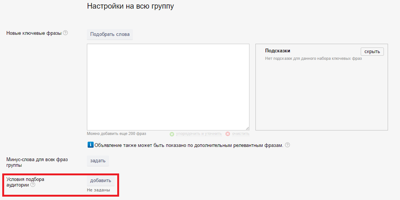Click help icon beside "Новые ключевые фразы"
This screenshot has width=400, height=200.
coord(66,33)
